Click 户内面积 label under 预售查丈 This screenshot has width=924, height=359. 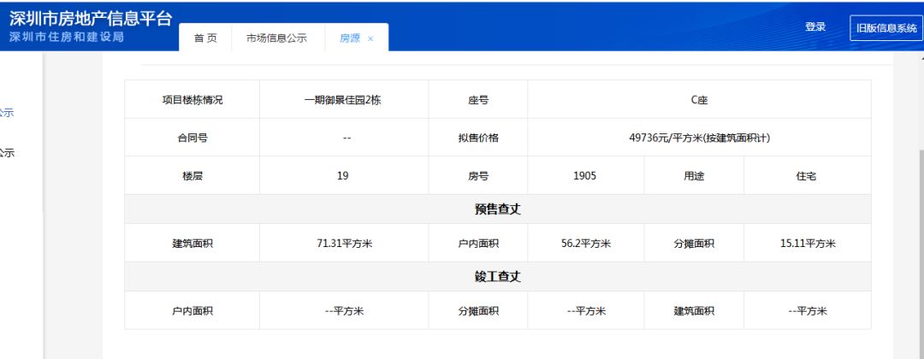478,243
